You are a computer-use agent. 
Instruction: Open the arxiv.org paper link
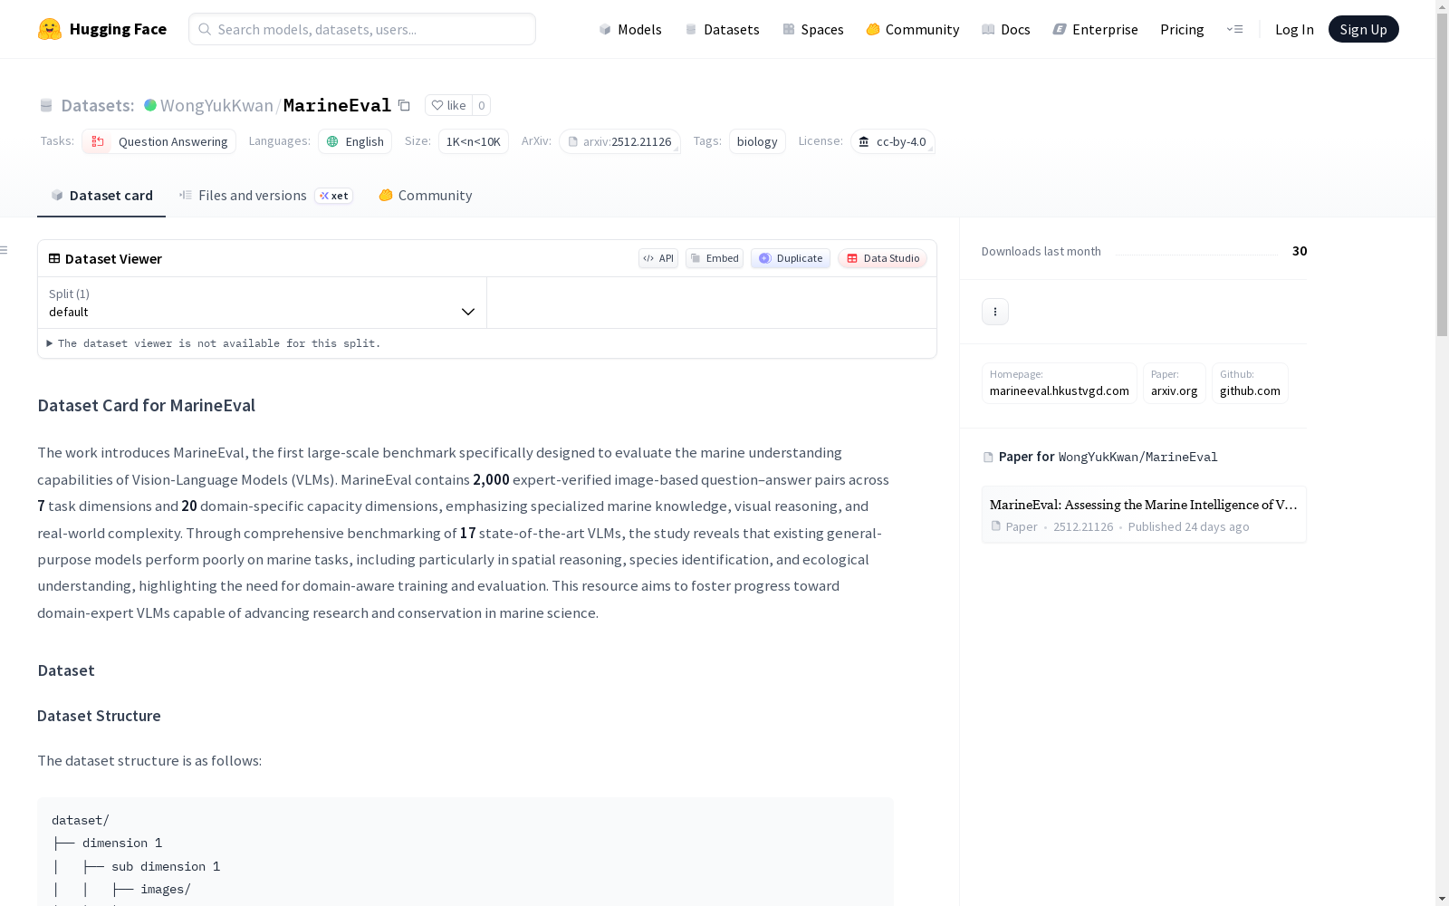click(1175, 383)
